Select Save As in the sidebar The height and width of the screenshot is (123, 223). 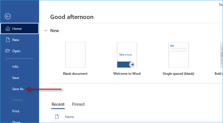(x=18, y=89)
